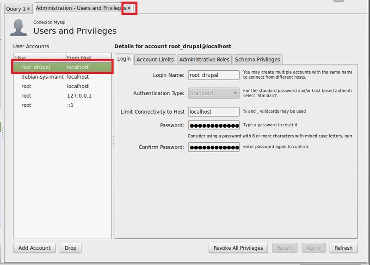Switch to the Query 1 tab

tap(16, 9)
